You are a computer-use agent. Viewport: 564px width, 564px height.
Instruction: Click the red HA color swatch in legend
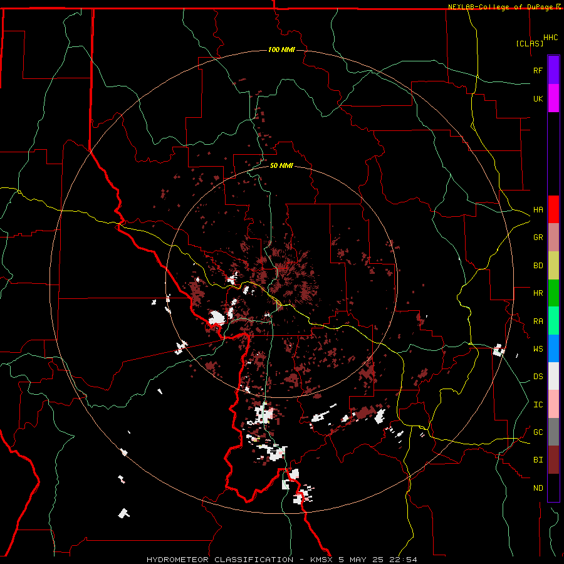coord(553,209)
